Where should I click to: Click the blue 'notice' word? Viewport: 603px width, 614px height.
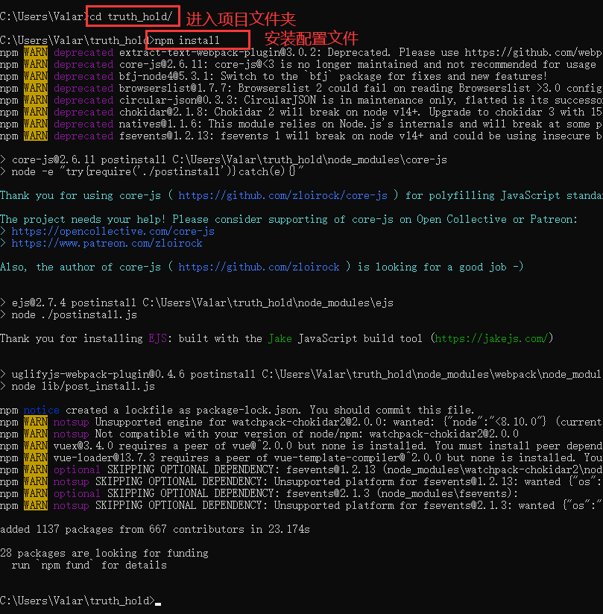[41, 410]
